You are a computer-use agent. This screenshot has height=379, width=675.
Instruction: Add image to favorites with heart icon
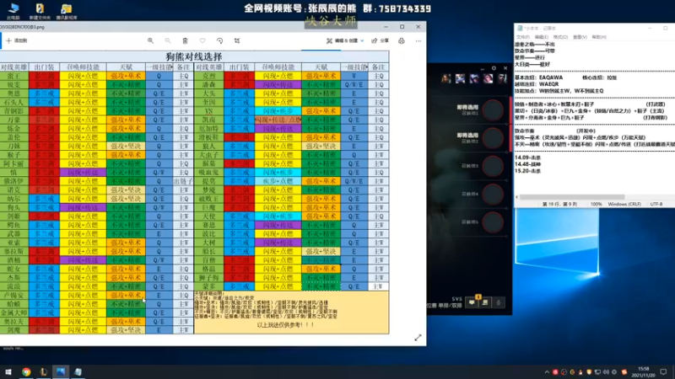pos(202,40)
